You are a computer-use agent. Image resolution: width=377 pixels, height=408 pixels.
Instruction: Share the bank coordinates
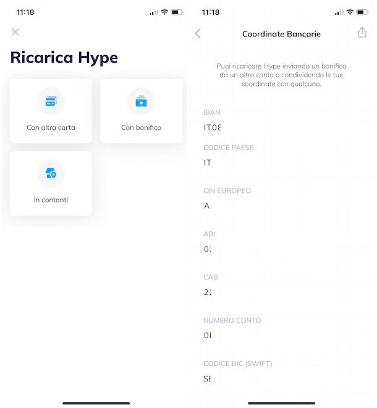point(362,33)
